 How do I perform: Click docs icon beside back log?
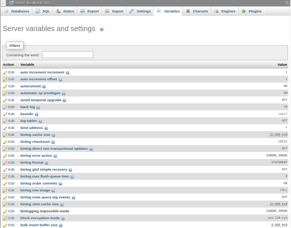coord(38,107)
